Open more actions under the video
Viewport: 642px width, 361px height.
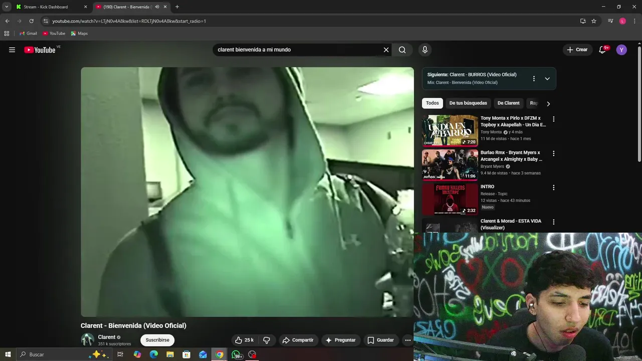pyautogui.click(x=408, y=340)
